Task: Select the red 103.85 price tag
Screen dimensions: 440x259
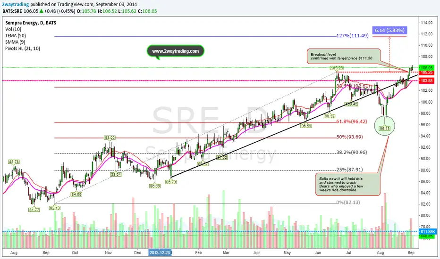Action: pos(426,81)
